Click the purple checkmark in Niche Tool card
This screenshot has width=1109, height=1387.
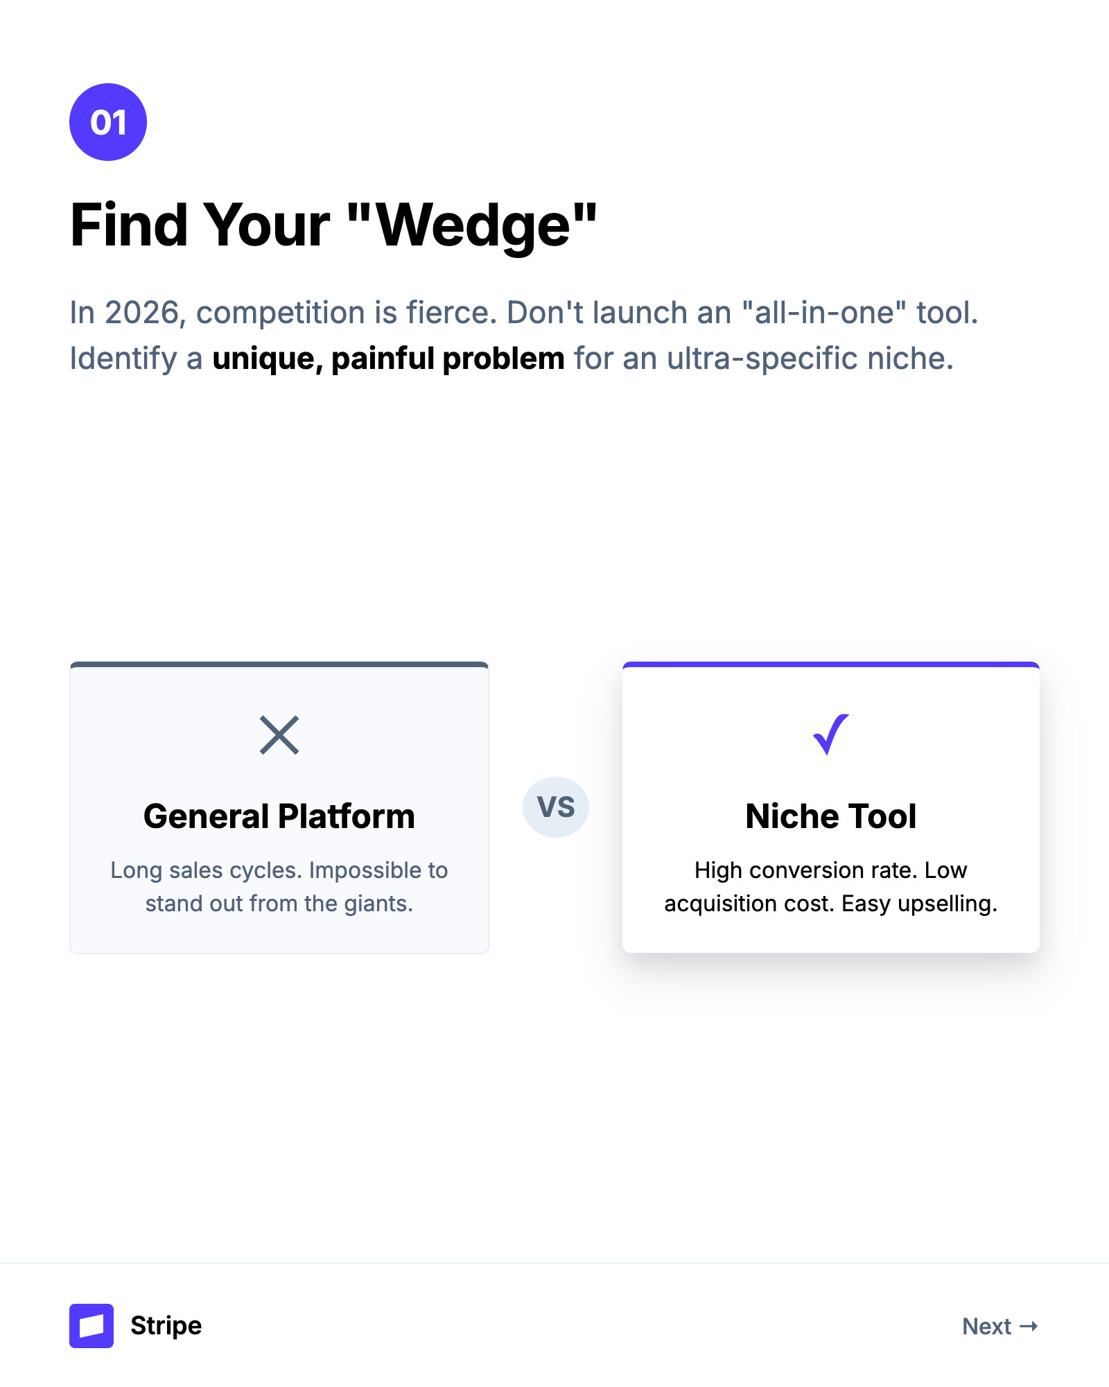830,734
